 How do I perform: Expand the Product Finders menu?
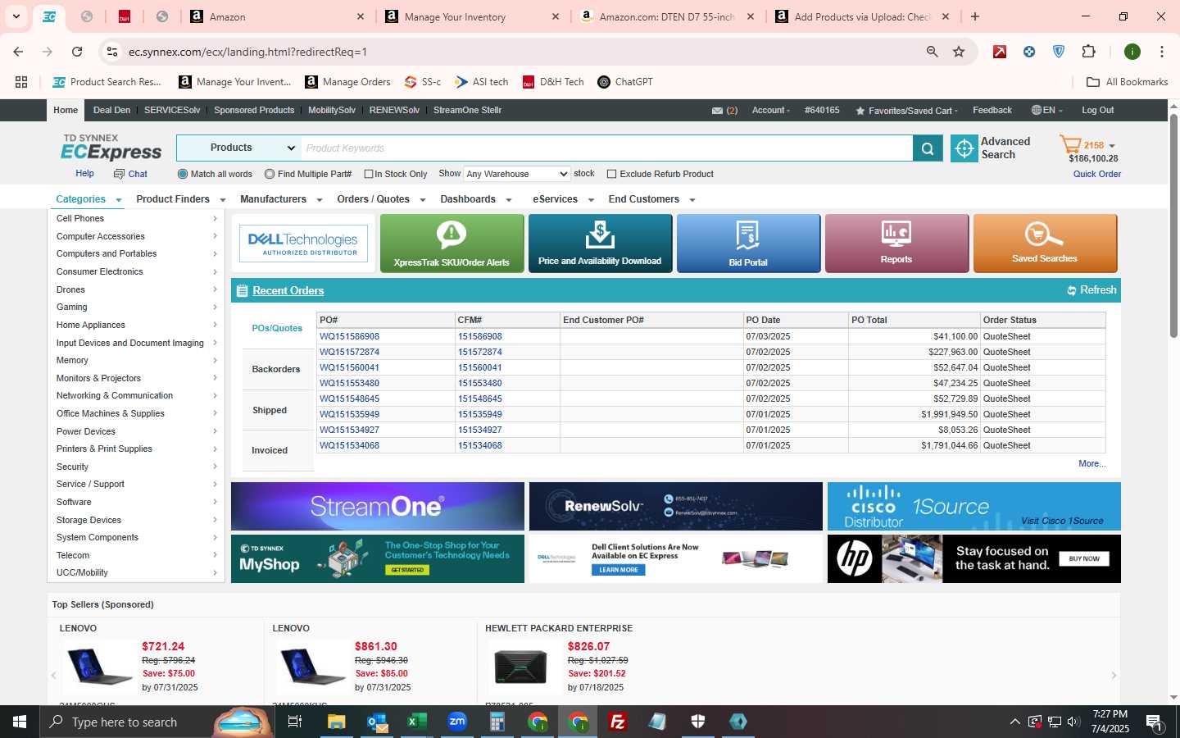(x=180, y=199)
